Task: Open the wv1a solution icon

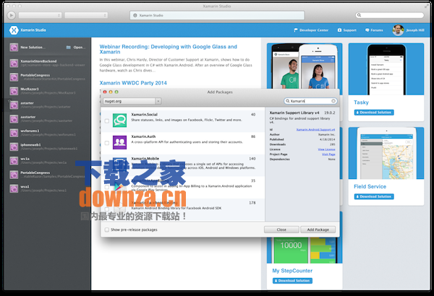Action: point(14,161)
